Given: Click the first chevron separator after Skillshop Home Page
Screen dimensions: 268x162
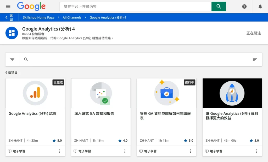Looking at the screenshot, I should (x=58, y=17).
